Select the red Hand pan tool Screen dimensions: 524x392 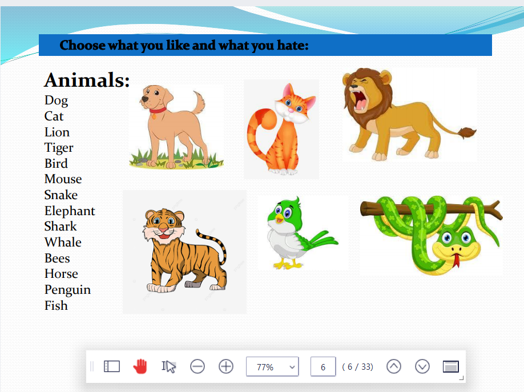click(x=140, y=366)
